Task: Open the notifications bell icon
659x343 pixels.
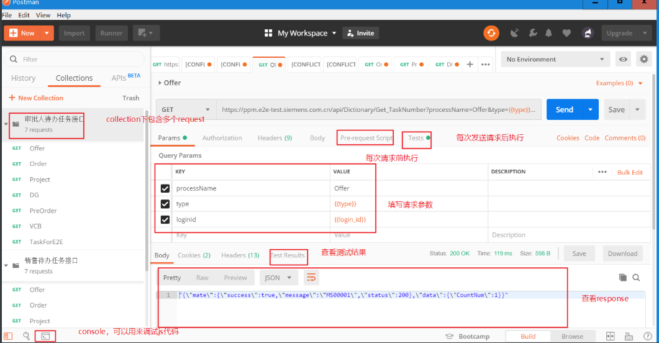Action: click(x=548, y=33)
